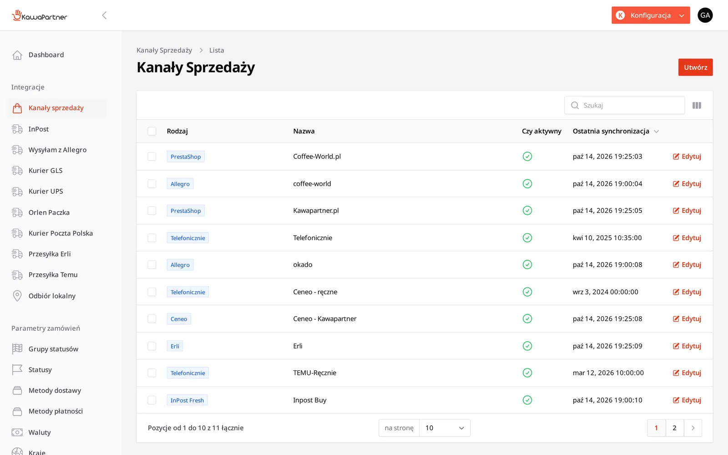Image resolution: width=728 pixels, height=455 pixels.
Task: Toggle the column visibility icon
Action: click(x=697, y=105)
